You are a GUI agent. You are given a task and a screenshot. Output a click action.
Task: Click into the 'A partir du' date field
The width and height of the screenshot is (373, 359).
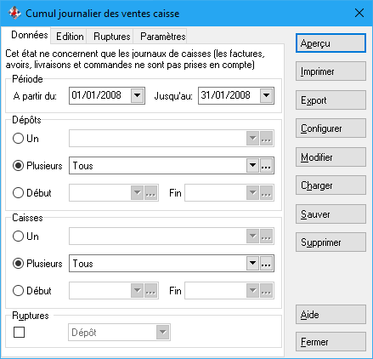coord(100,95)
